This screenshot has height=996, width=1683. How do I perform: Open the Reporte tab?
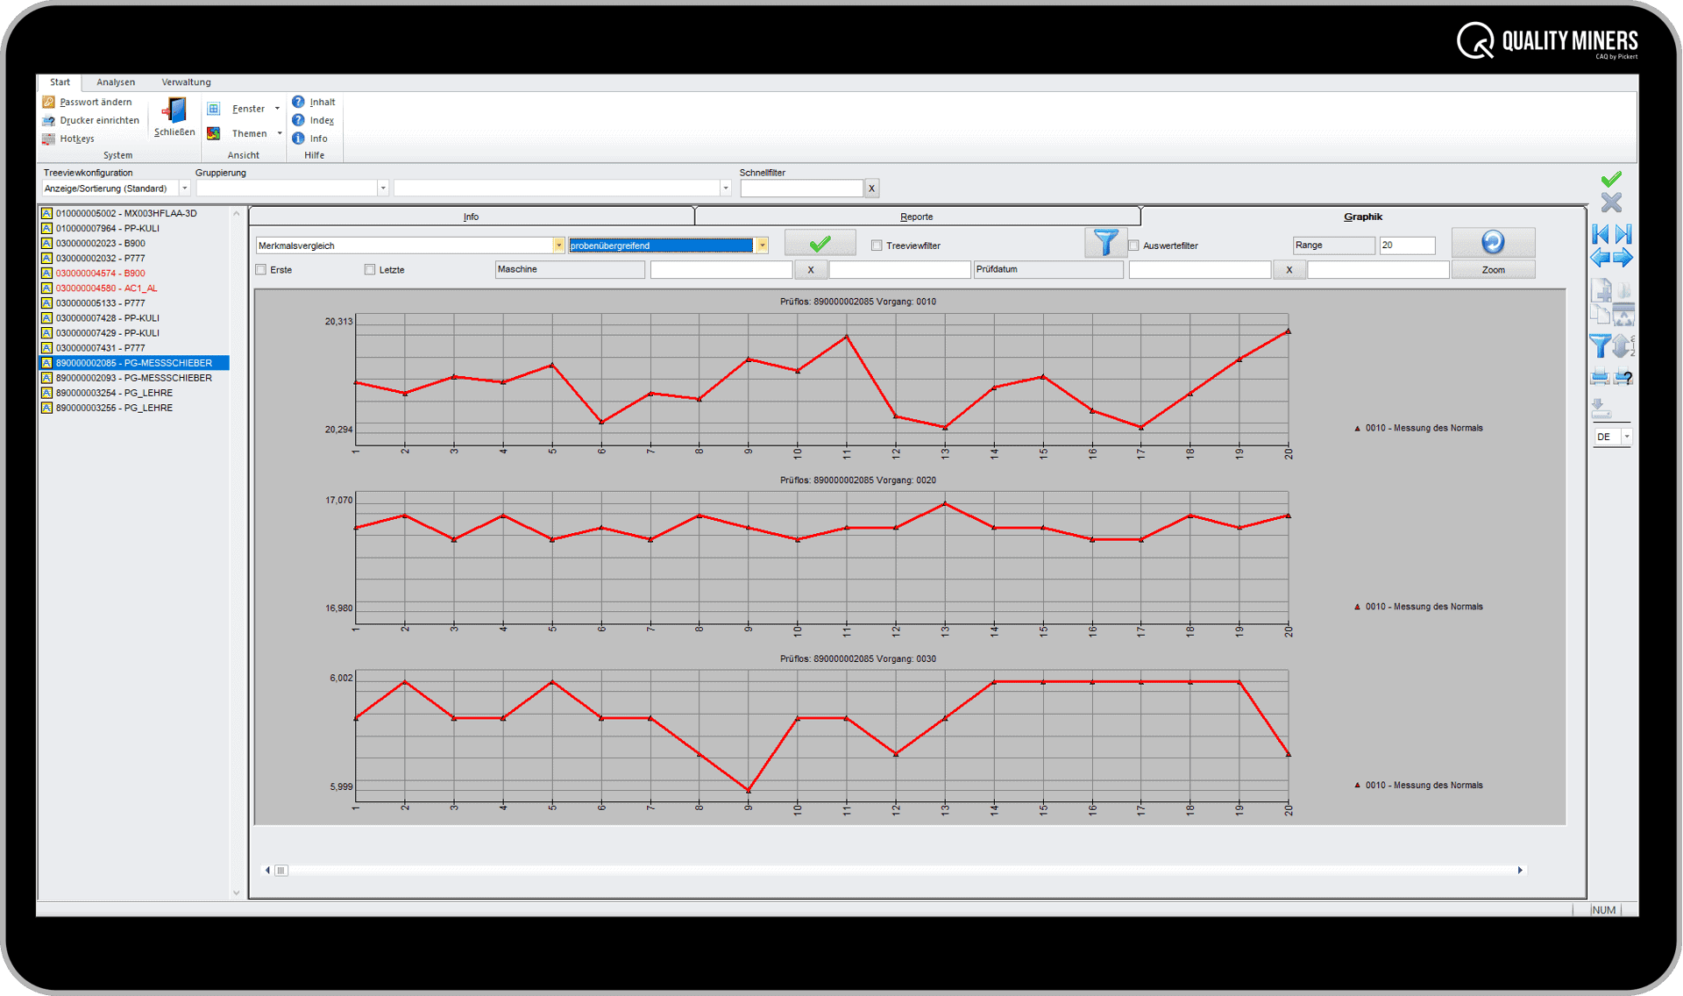[917, 217]
